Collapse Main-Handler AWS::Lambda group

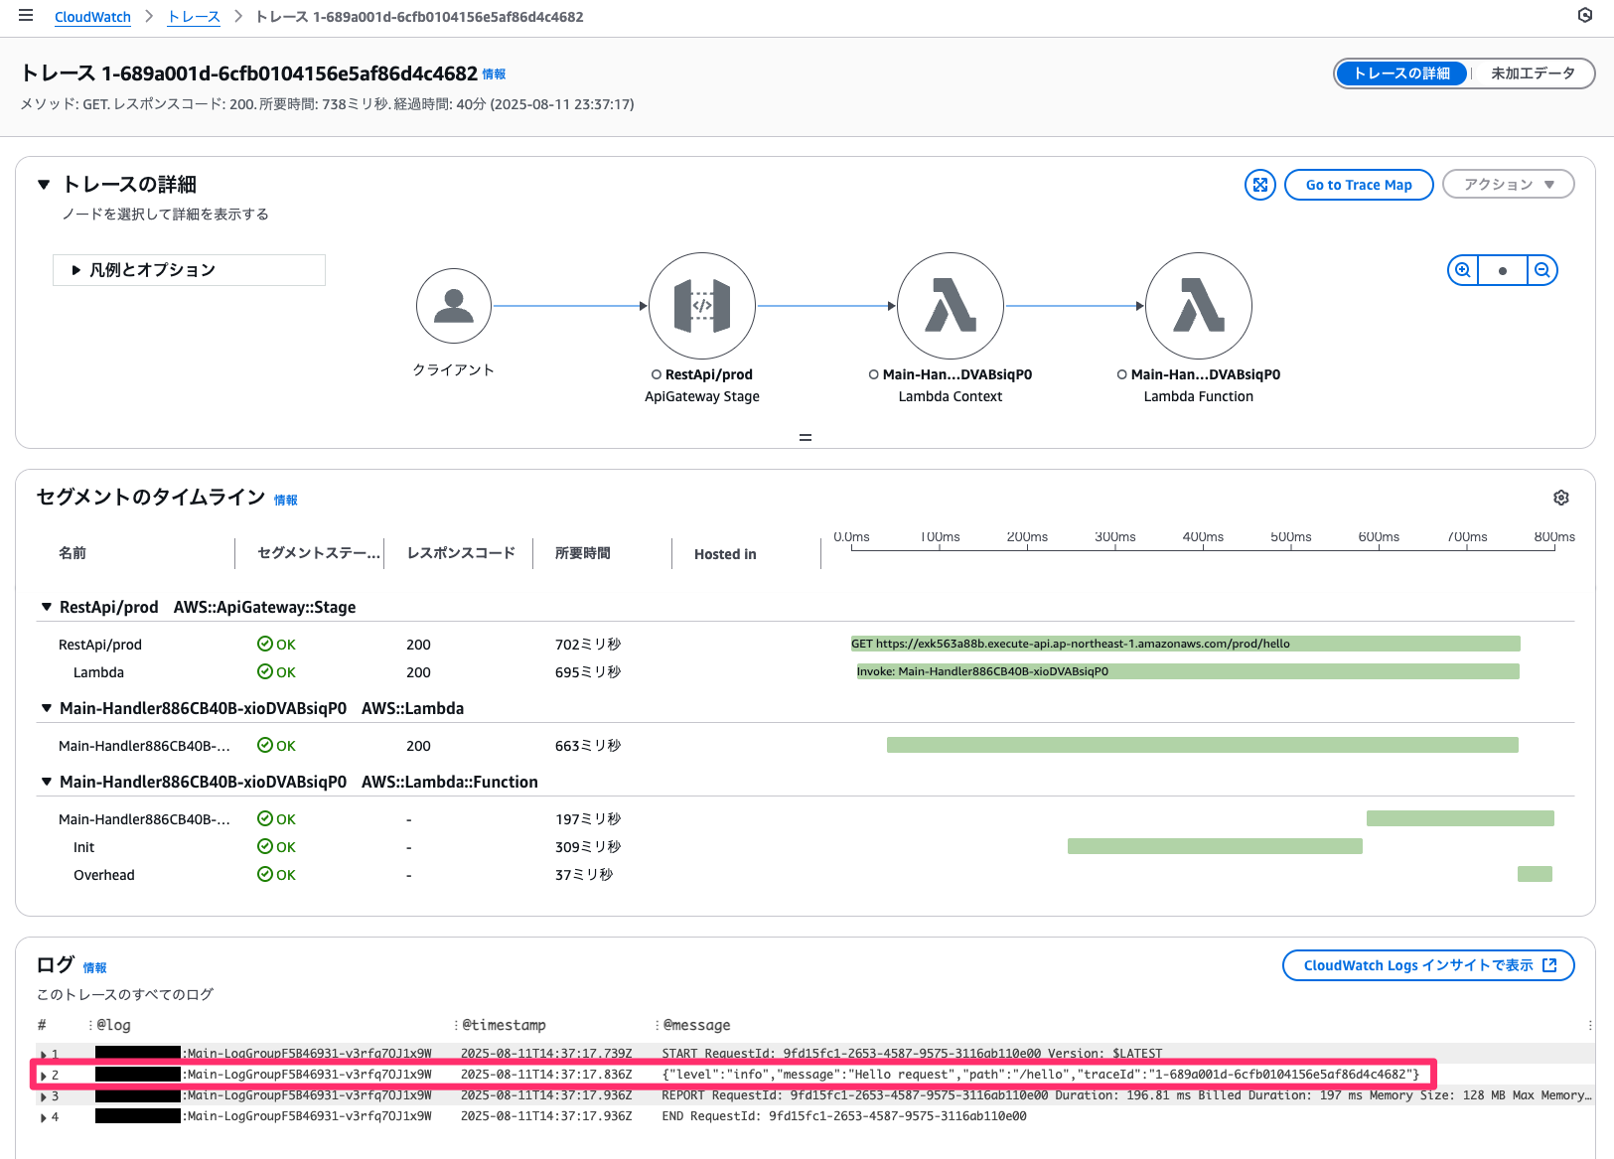46,708
